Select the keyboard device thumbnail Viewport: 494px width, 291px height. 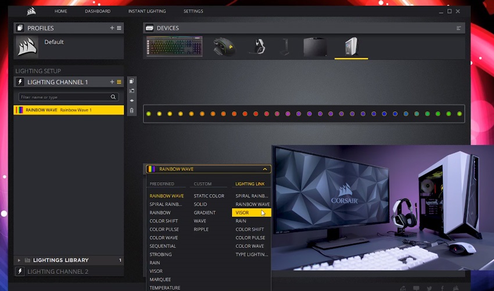[174, 47]
